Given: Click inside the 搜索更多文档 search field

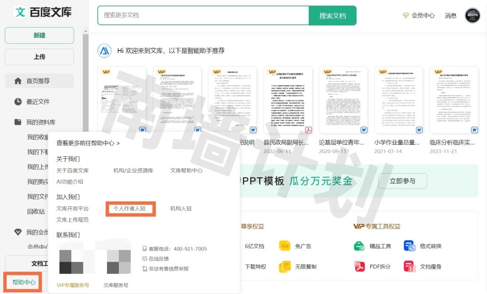Looking at the screenshot, I should click(x=203, y=15).
